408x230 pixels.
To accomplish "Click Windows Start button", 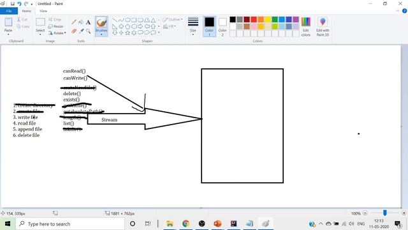I will [x=7, y=224].
